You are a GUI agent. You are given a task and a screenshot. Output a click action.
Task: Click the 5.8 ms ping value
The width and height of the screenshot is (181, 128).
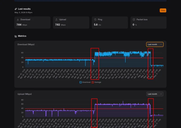[x=97, y=25]
